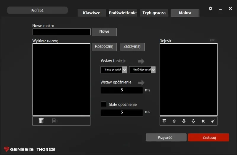Delete the selected register entry with X icon
This screenshot has height=155, width=237.
click(x=203, y=121)
